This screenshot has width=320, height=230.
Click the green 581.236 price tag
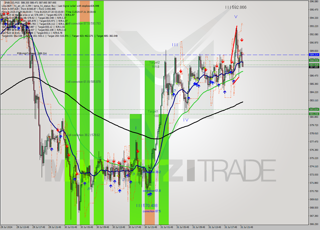[x=314, y=114]
